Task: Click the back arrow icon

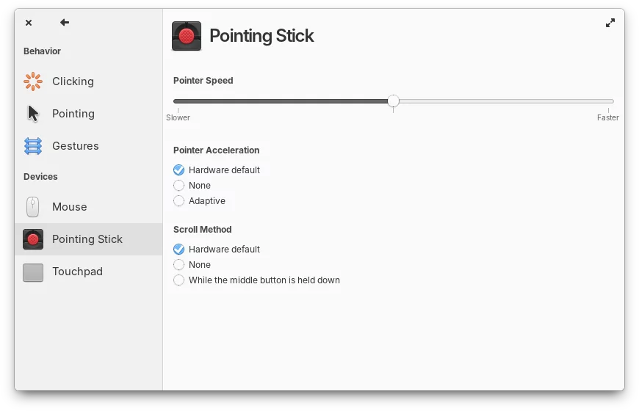Action: click(x=65, y=23)
